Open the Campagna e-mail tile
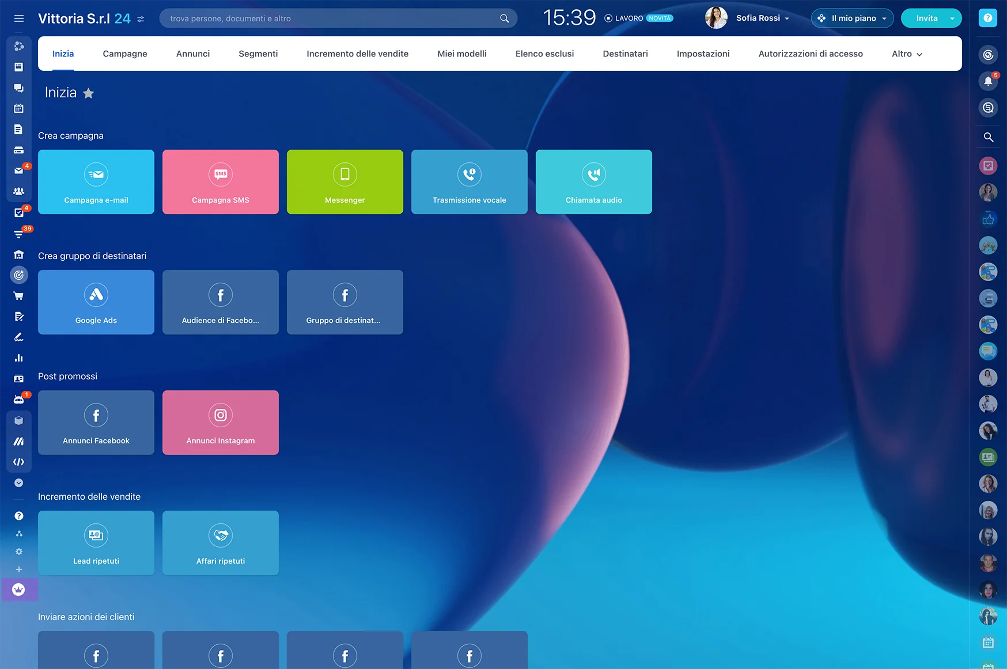 click(96, 182)
